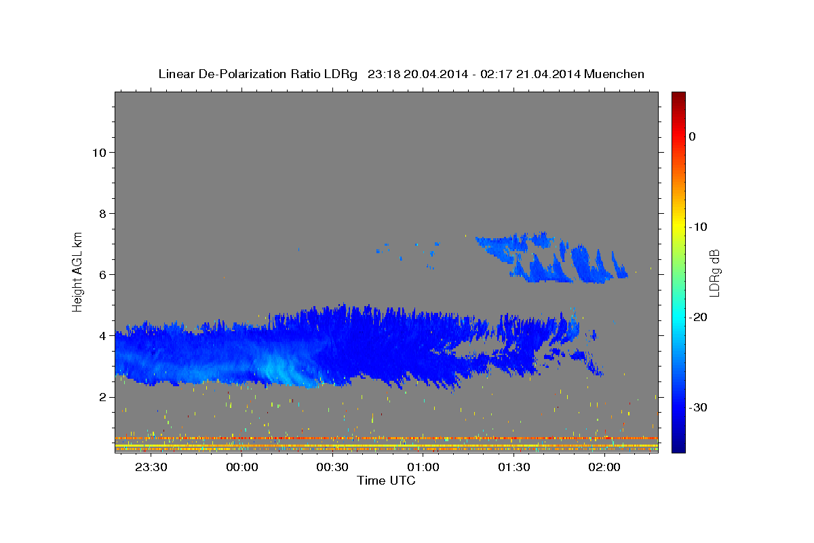Screen dimensions: 814x543
Task: Click the '00:30' time tick label
Action: click(332, 467)
